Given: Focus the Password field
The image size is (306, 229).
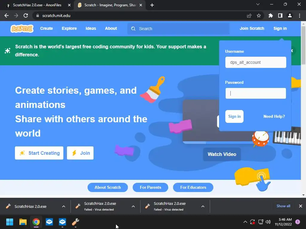Looking at the screenshot, I should [x=256, y=93].
